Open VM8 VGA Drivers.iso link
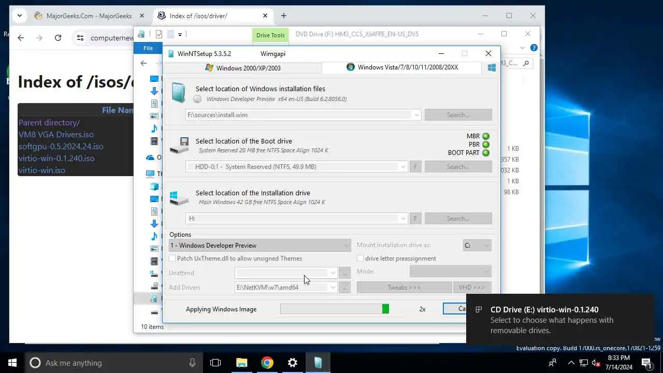The image size is (663, 373). [56, 135]
